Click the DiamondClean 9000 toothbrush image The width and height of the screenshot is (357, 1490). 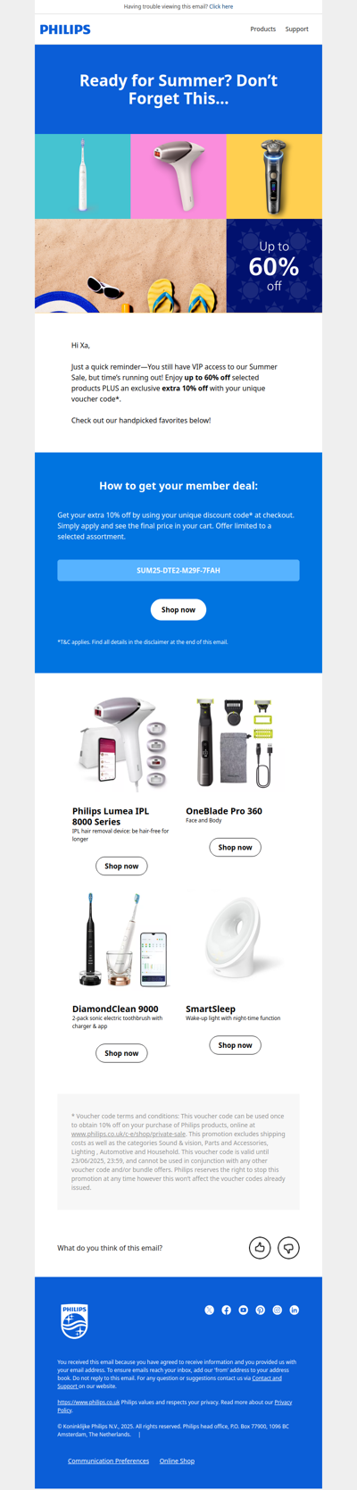tap(121, 940)
